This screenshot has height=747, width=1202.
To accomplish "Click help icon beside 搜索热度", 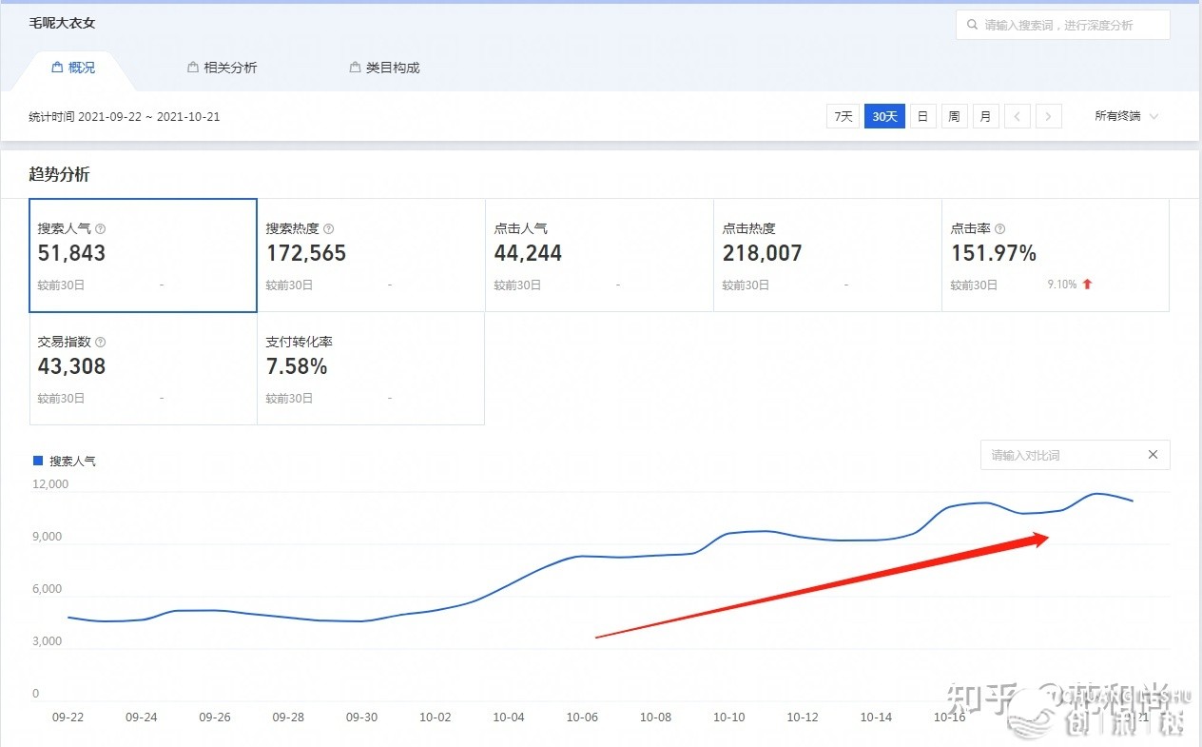I will click(329, 229).
